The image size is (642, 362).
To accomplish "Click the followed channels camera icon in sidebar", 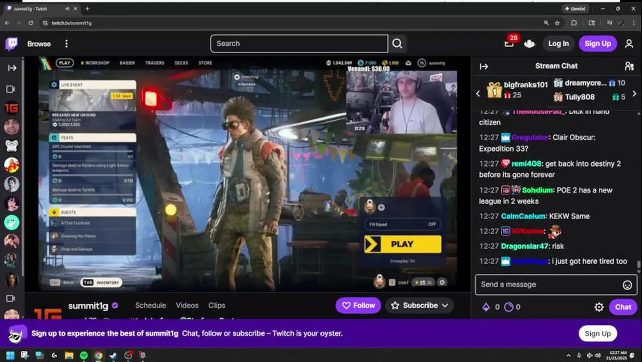I will pos(11,89).
